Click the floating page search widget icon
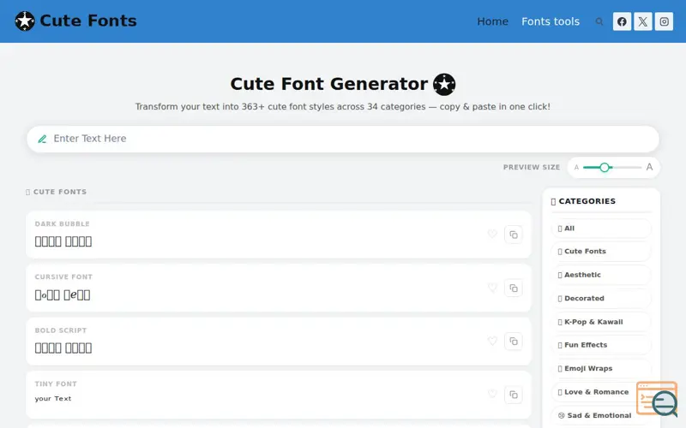686x428 pixels. (x=657, y=398)
